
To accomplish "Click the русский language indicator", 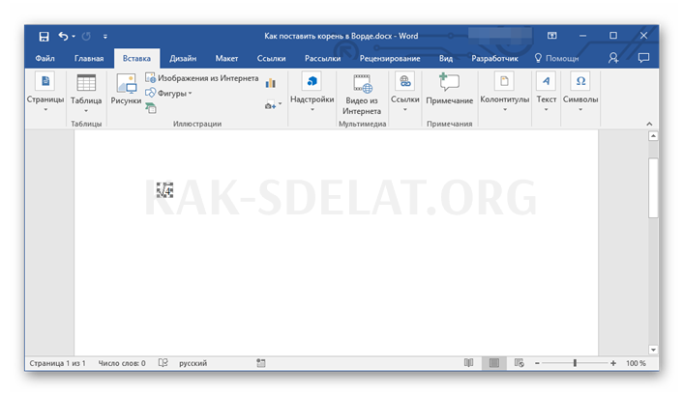I will [x=193, y=363].
